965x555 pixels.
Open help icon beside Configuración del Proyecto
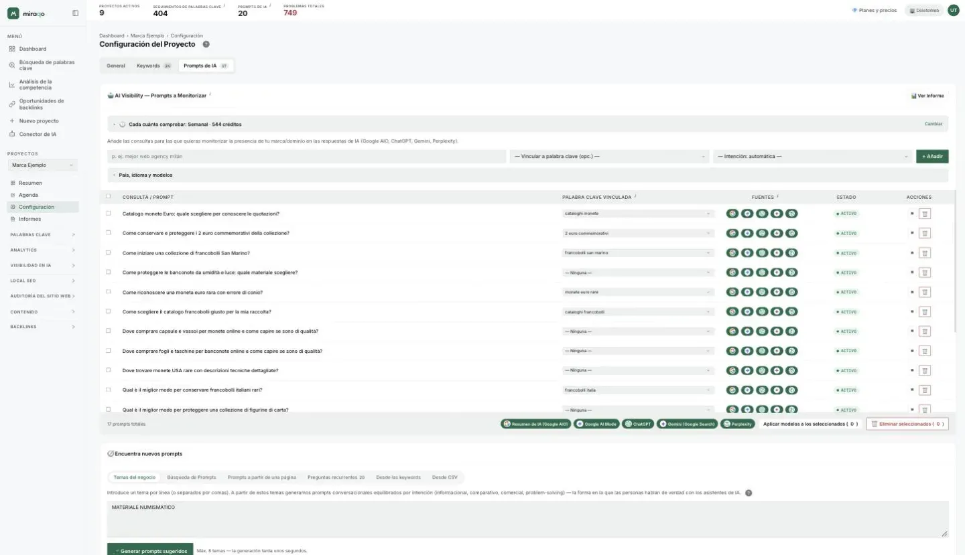click(x=206, y=44)
